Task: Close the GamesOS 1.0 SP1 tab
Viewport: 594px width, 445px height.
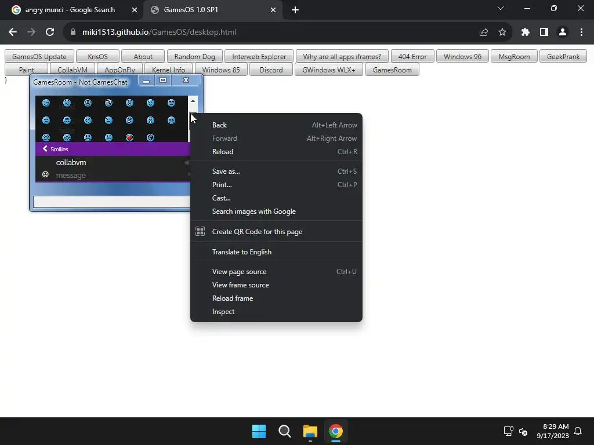Action: tap(273, 10)
